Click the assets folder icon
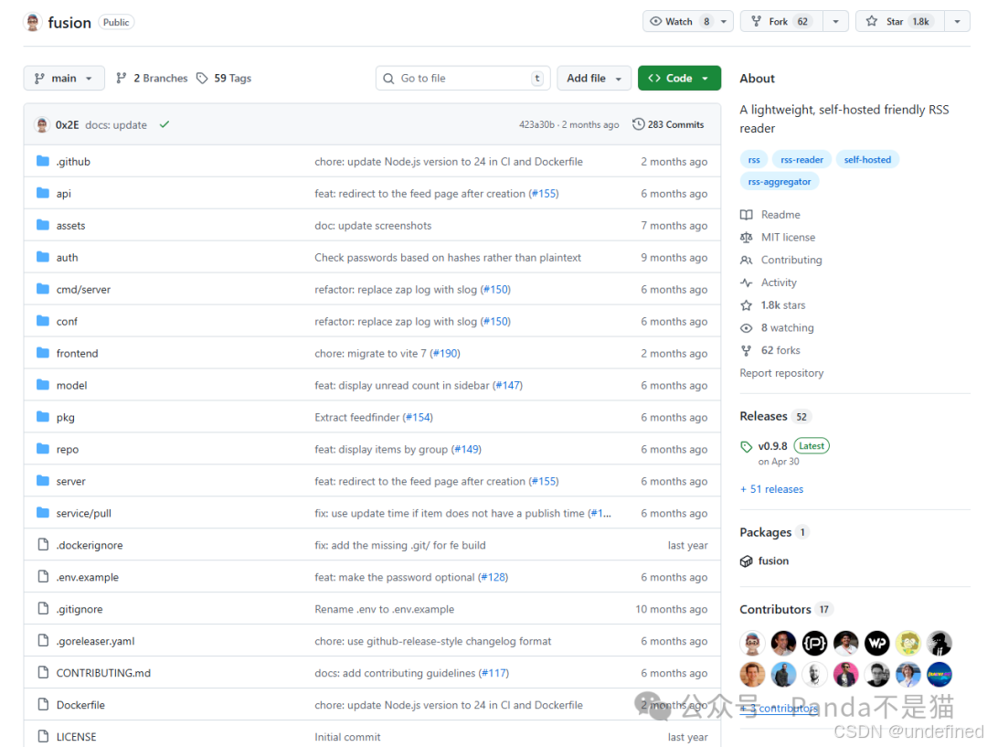987x747 pixels. click(43, 225)
